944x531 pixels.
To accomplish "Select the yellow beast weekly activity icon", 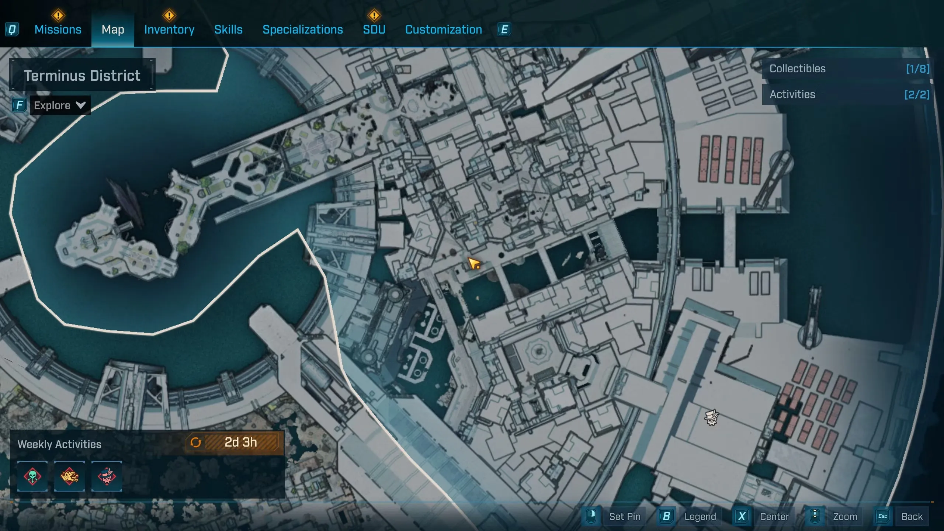I will (x=70, y=476).
